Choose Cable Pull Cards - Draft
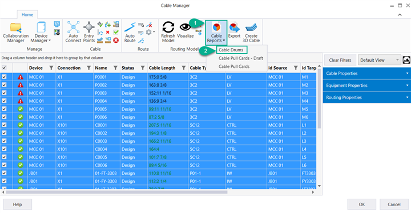The image size is (411, 213). 241,58
